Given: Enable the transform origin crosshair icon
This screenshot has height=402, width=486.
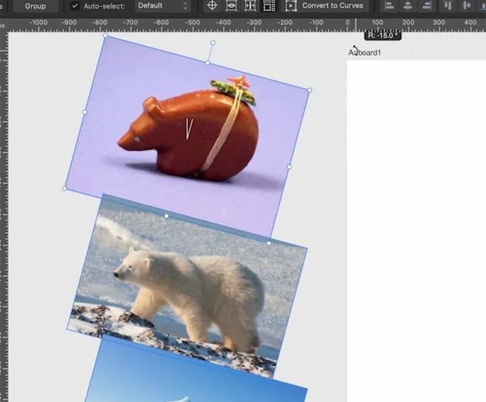Looking at the screenshot, I should coord(212,6).
